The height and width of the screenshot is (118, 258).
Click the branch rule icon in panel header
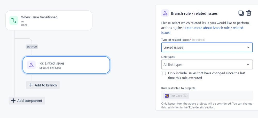click(165, 13)
